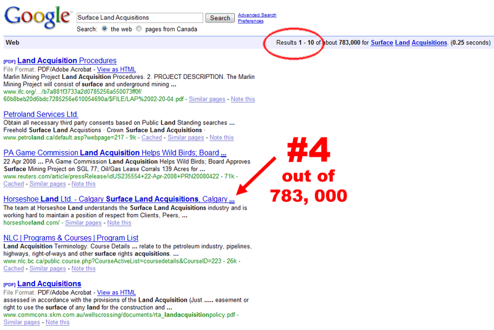Open Advanced Search link
494x330 pixels.
tap(257, 15)
